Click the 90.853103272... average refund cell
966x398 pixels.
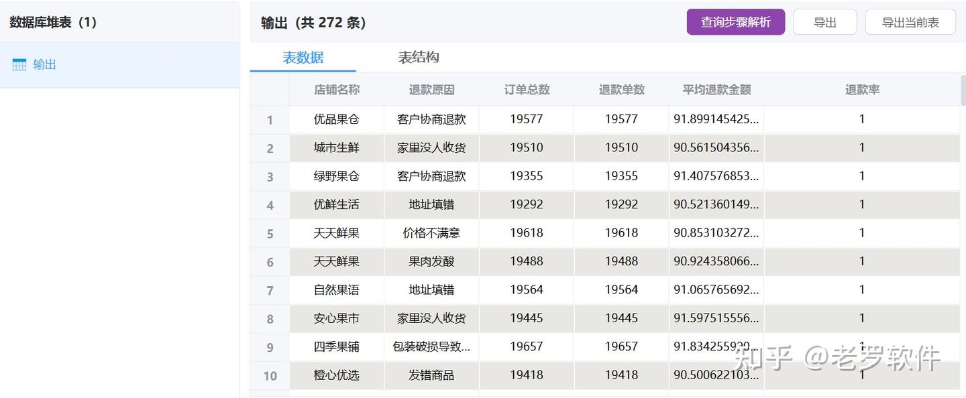(716, 233)
